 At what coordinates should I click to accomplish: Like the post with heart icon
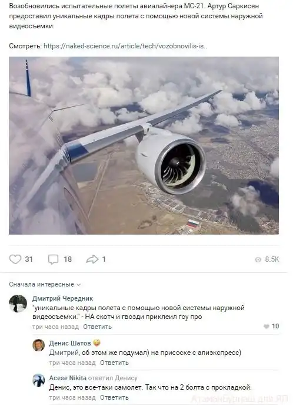tap(15, 259)
